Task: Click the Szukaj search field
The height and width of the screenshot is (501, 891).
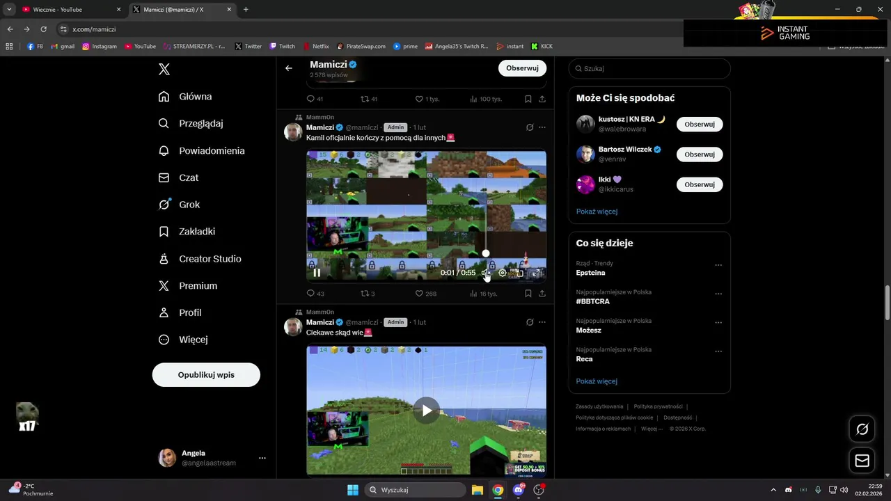Action: [649, 68]
